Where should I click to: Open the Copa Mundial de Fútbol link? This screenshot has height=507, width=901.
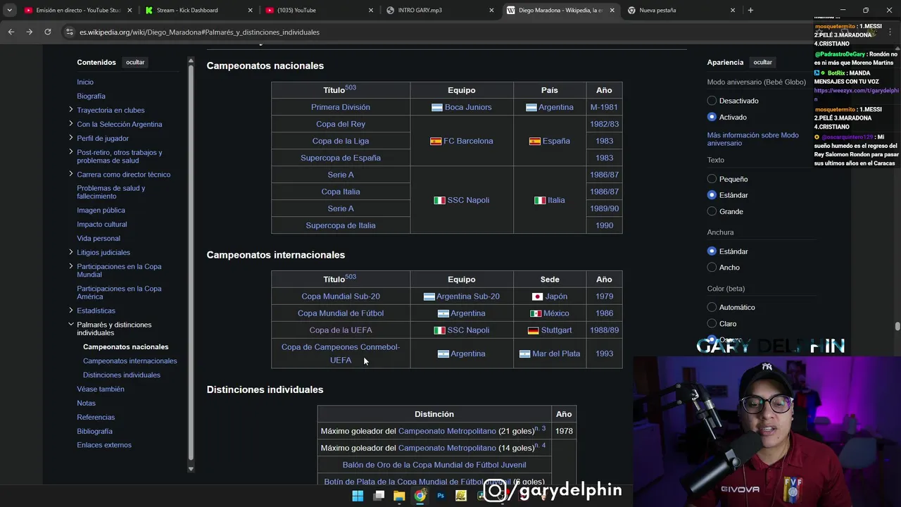pyautogui.click(x=341, y=313)
